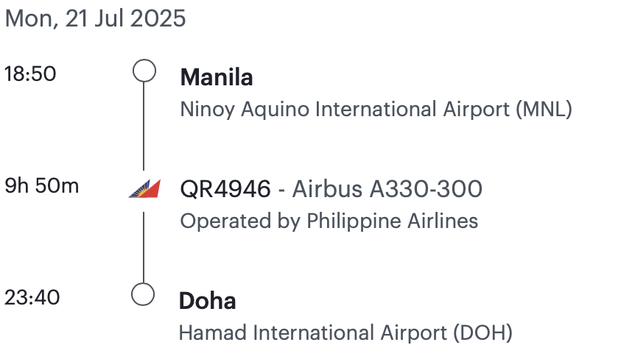Click the Manila departure circle marker
635x356 pixels.
(144, 71)
